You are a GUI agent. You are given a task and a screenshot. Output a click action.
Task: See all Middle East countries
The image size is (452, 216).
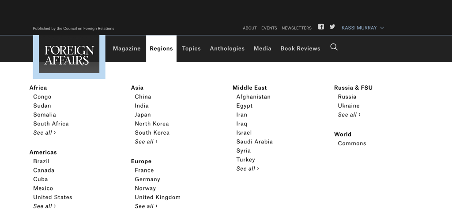coord(248,168)
